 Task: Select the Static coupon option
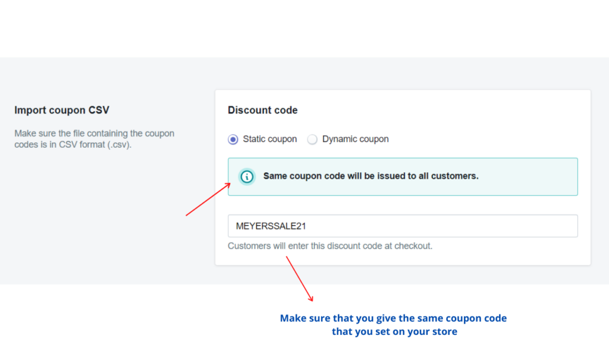pyautogui.click(x=233, y=139)
